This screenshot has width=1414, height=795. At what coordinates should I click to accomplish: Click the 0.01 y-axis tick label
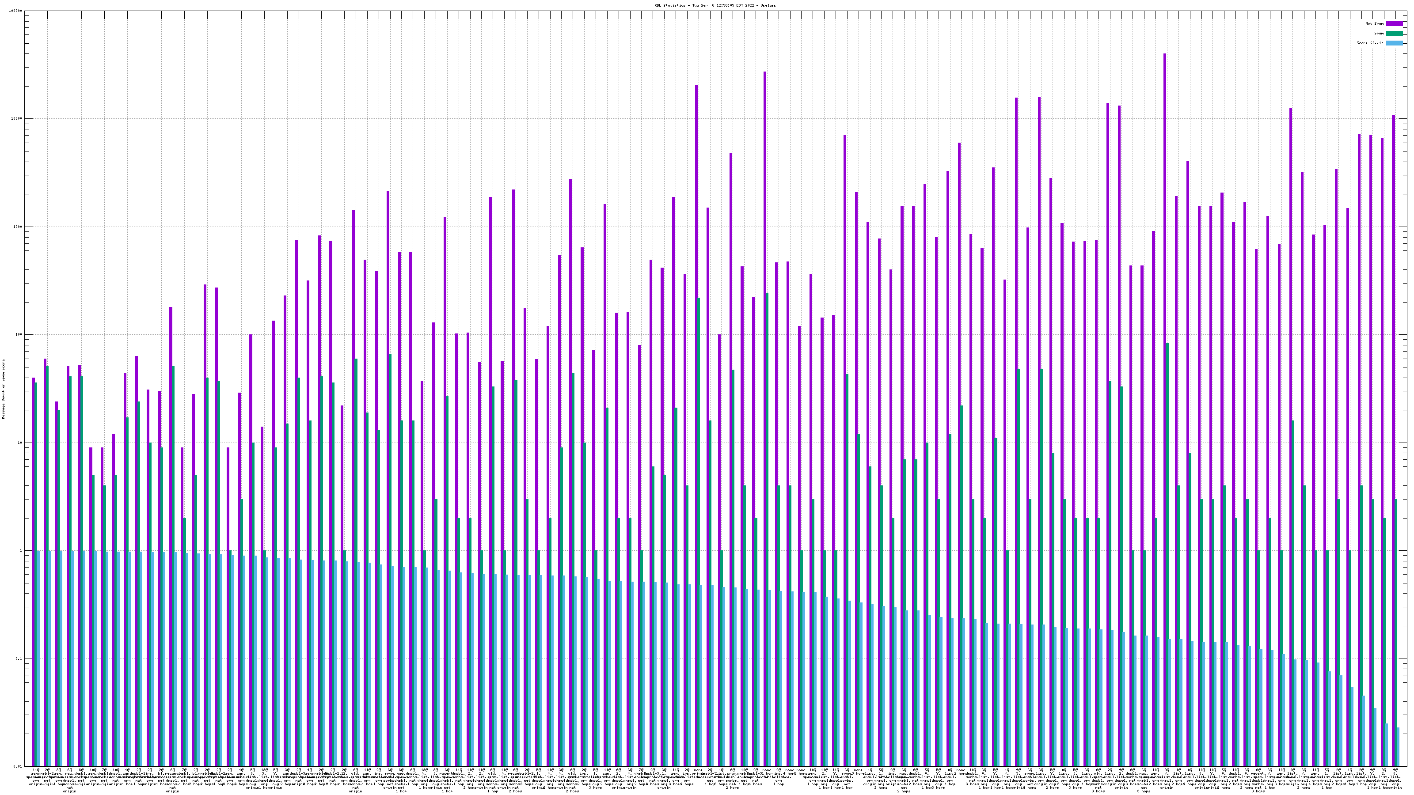pos(18,766)
